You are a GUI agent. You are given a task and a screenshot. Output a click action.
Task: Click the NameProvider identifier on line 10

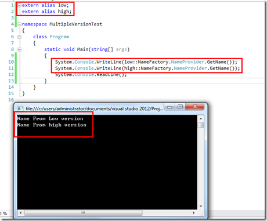(x=187, y=62)
